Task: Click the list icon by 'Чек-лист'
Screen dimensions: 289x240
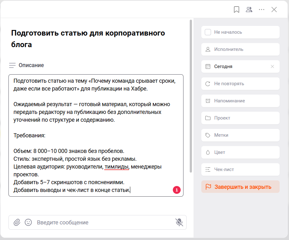Action: [208, 169]
